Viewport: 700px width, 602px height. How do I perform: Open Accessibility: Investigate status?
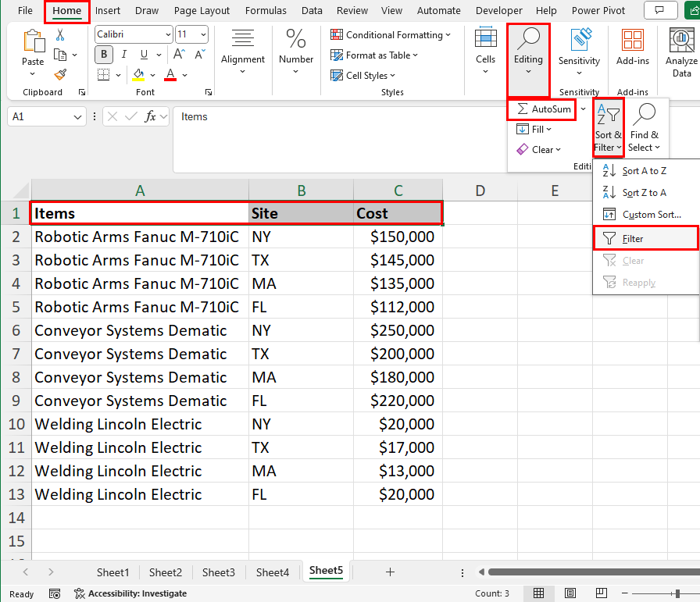point(130,593)
